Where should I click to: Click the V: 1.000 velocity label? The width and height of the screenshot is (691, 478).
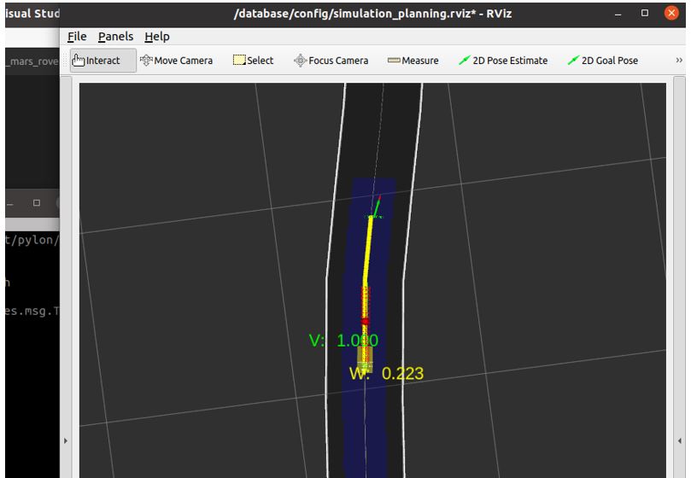(x=343, y=341)
